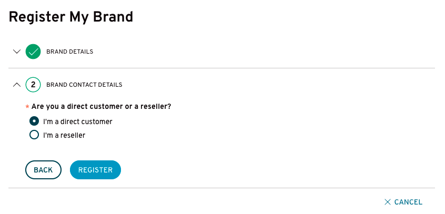Click the green checkmark step icon
This screenshot has width=445, height=214.
tap(33, 52)
